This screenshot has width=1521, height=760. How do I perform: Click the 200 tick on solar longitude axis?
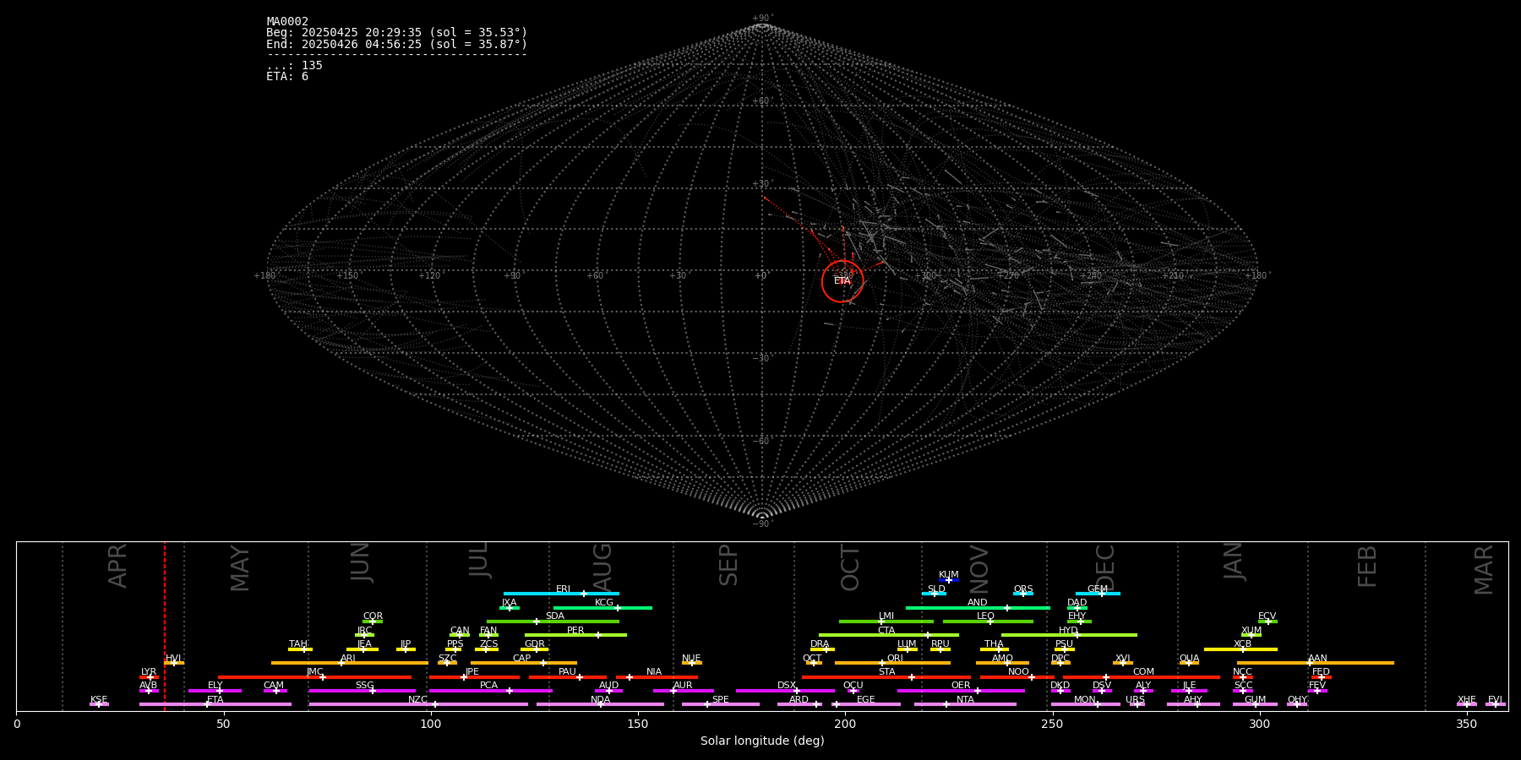(845, 724)
